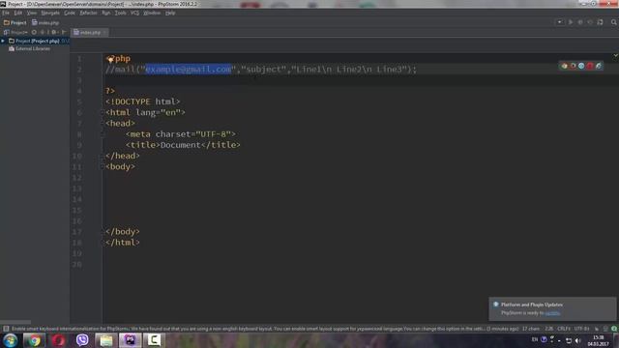This screenshot has width=619, height=348.
Task: Close the index.php editor tab
Action: 104,32
